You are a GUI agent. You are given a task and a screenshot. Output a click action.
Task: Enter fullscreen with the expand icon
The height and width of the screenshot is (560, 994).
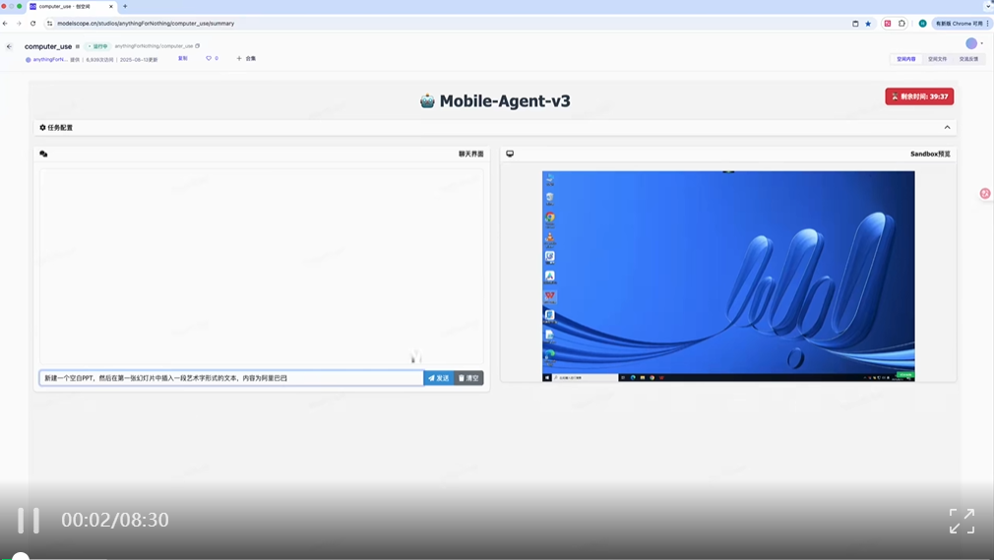(962, 521)
